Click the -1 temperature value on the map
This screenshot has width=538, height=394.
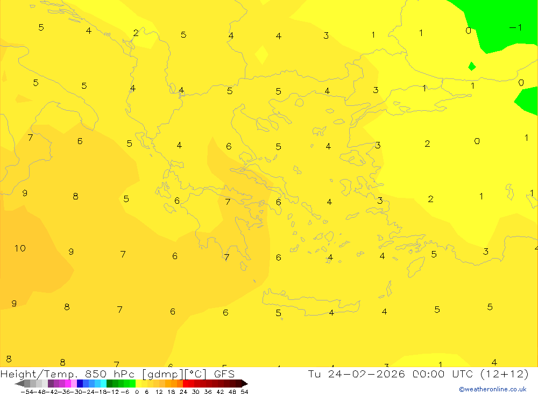click(516, 27)
